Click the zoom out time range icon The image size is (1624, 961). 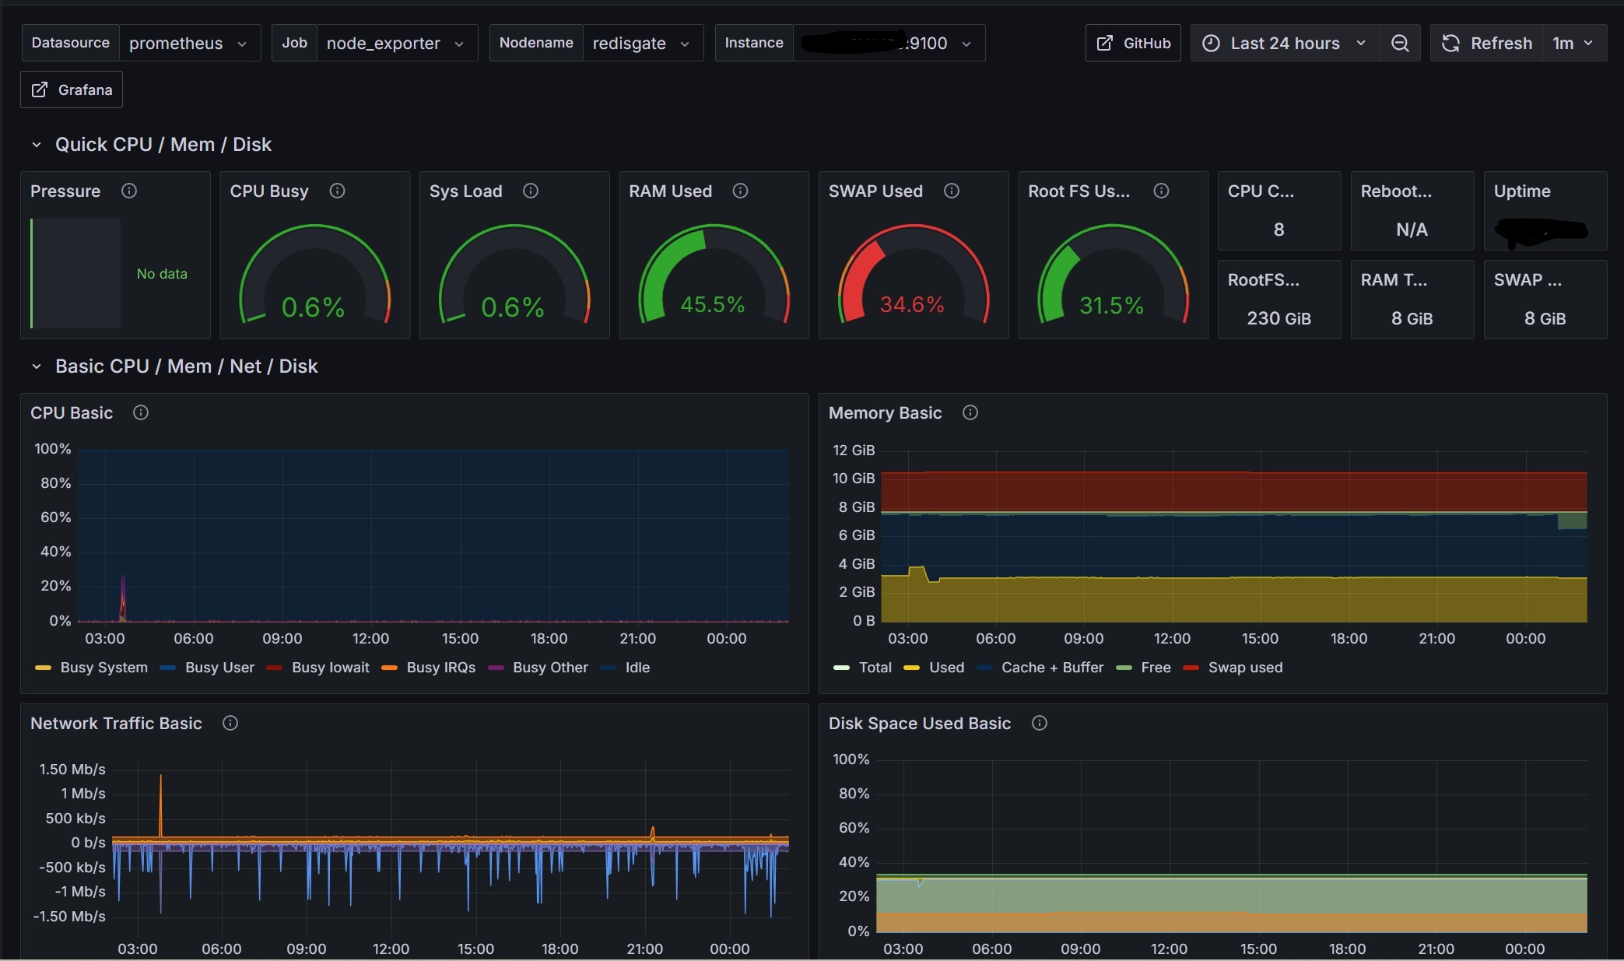tap(1399, 43)
